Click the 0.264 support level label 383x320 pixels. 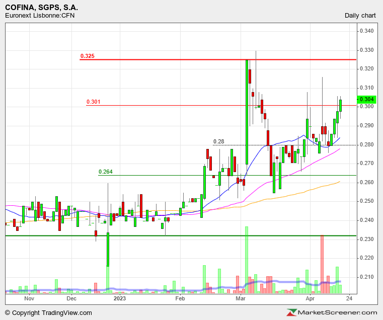106,172
